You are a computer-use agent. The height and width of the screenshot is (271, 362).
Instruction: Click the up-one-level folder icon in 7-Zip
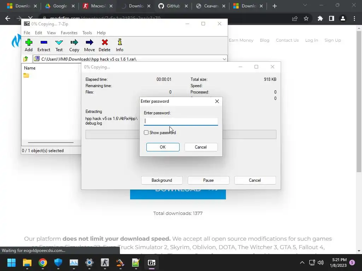pos(26,59)
